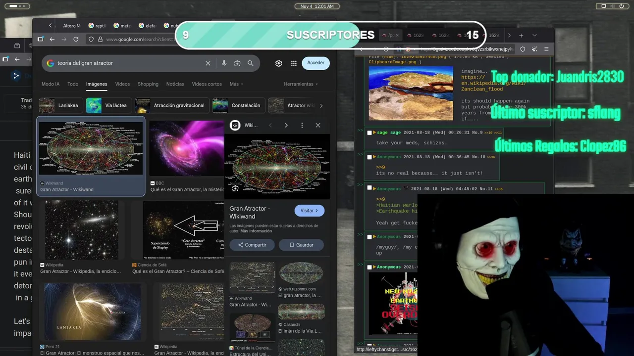Open the Laniakea Perú 21 thumbnail
This screenshot has height=356, width=634.
[x=93, y=311]
